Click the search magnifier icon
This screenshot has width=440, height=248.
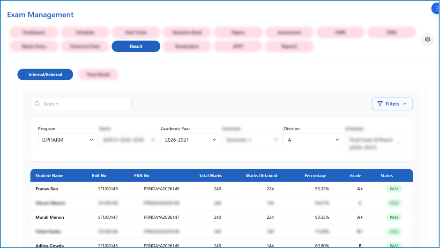[37, 104]
